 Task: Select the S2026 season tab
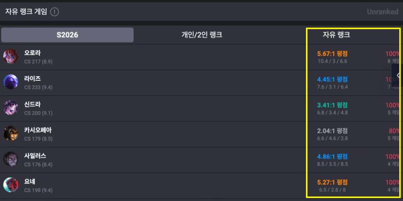[x=67, y=35]
